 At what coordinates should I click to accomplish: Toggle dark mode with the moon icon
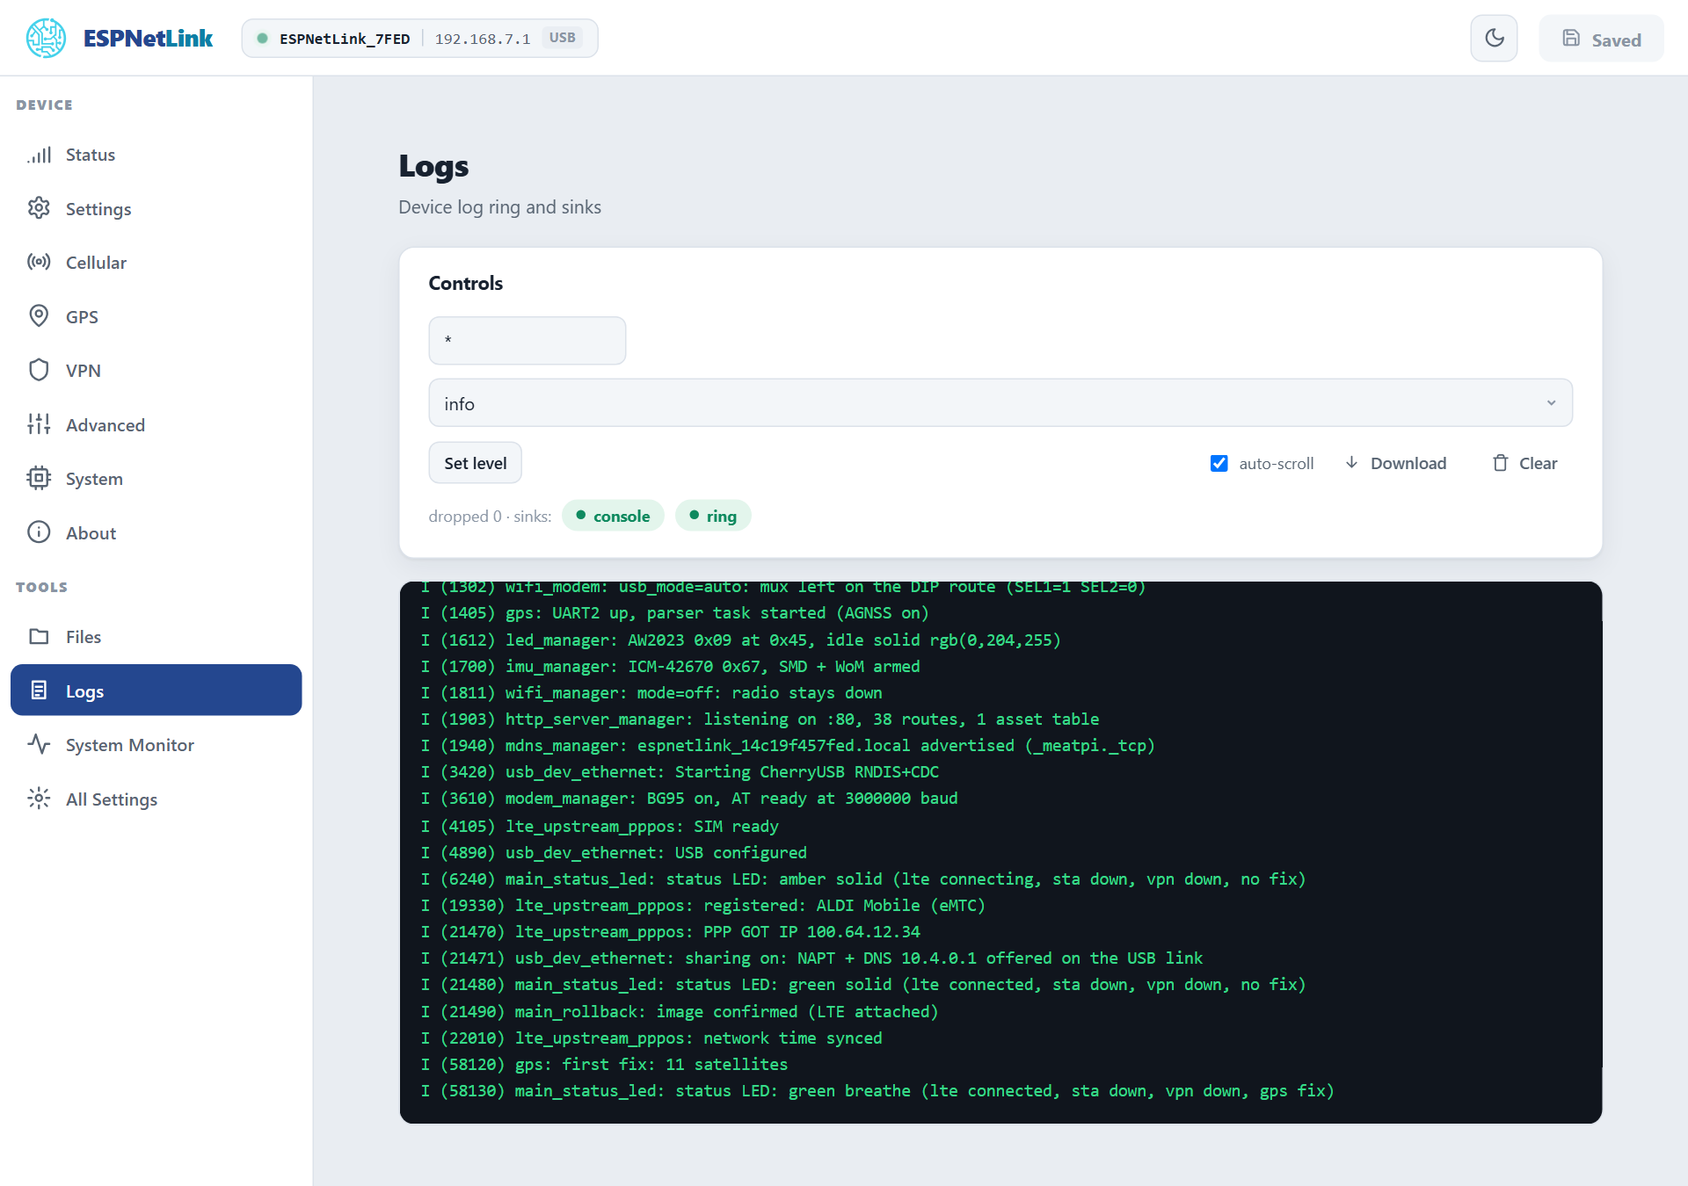(1494, 39)
